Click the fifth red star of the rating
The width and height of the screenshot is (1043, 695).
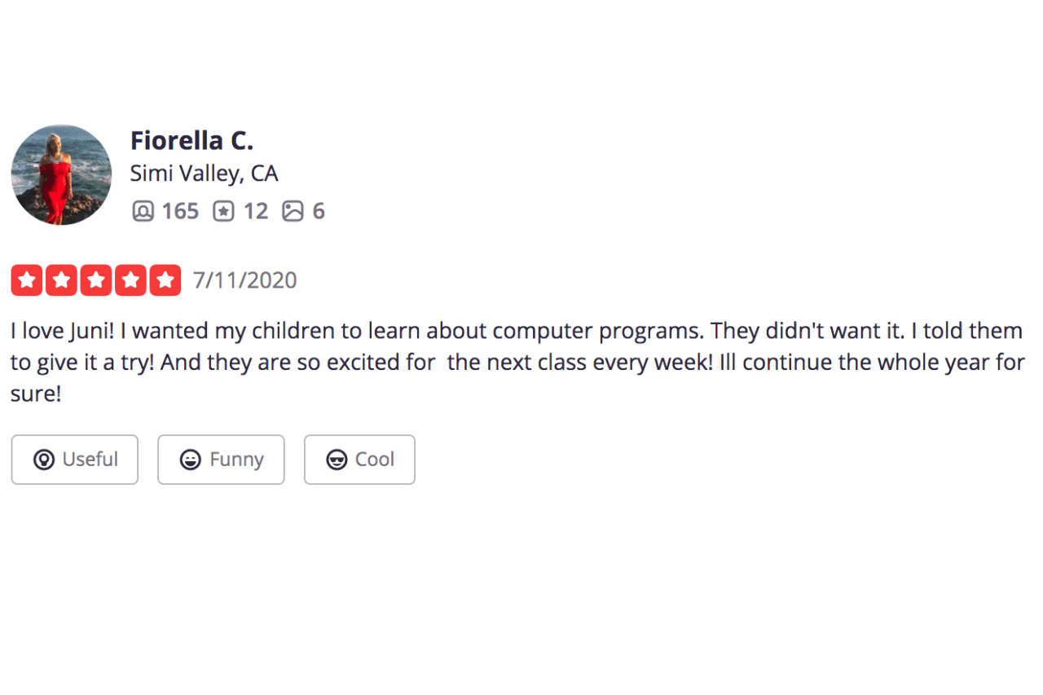click(164, 279)
